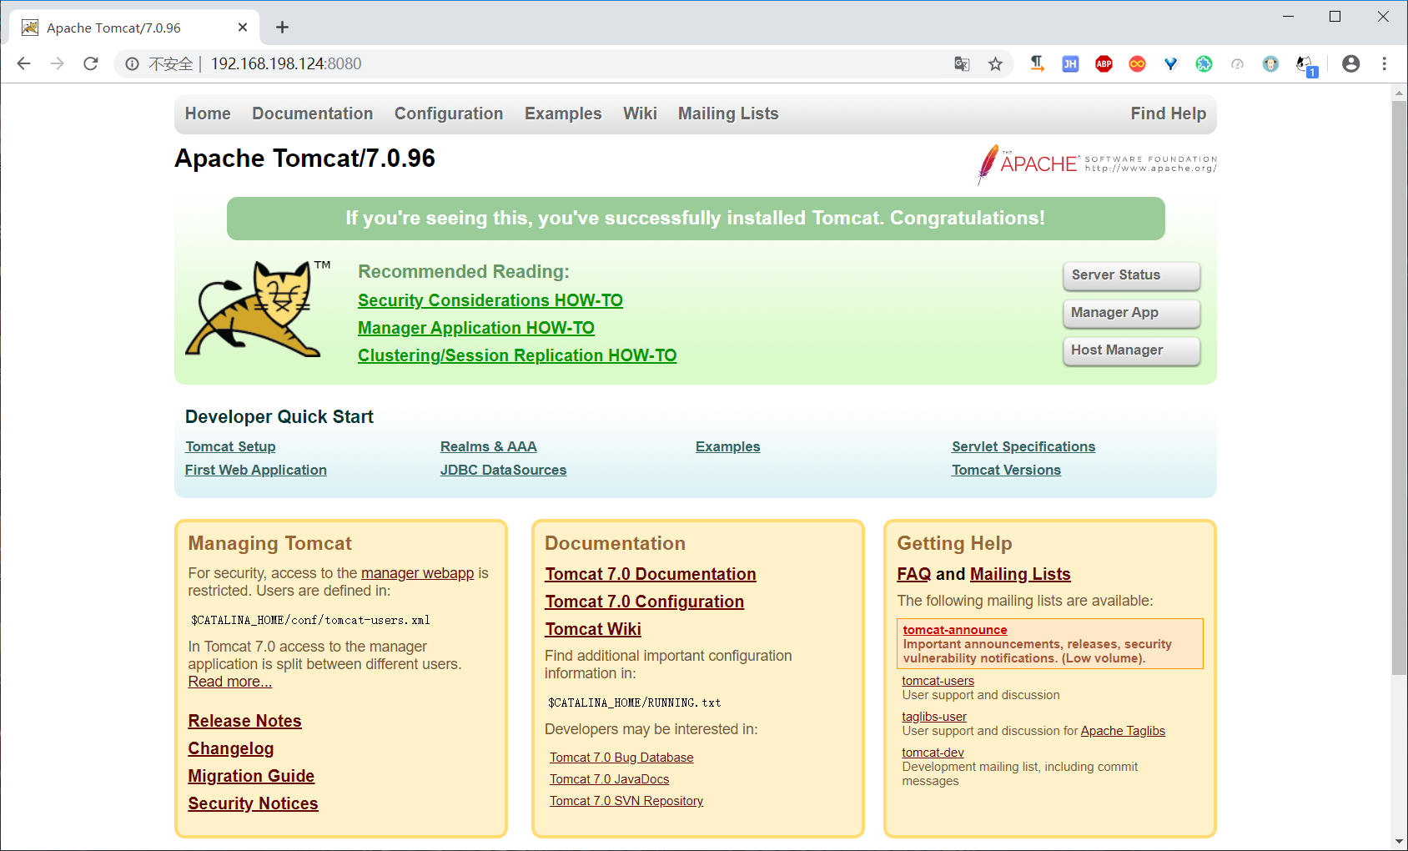Select the Apache Tomcat/7.0.96 browser tab
Viewport: 1408px width, 851px height.
click(133, 28)
